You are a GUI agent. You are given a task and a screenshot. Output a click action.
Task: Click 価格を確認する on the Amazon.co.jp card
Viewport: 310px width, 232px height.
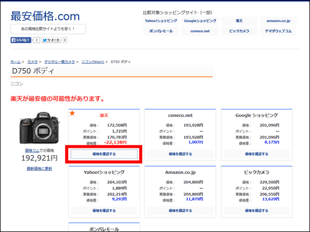point(180,210)
